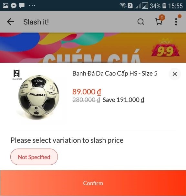
Task: Close the product variation panel
Action: click(x=175, y=74)
